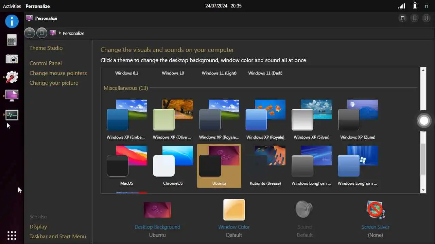Click the theme list scroll up arrow
This screenshot has height=244, width=435.
[423, 70]
